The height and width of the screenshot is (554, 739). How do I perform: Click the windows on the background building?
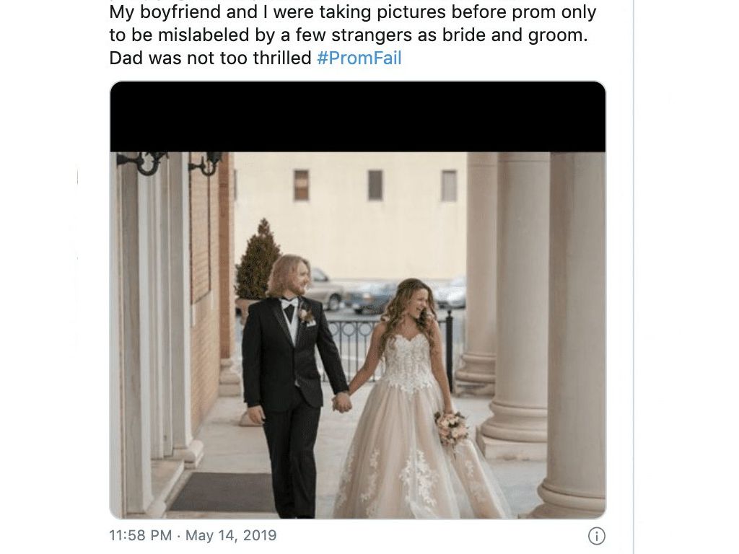coord(375,185)
